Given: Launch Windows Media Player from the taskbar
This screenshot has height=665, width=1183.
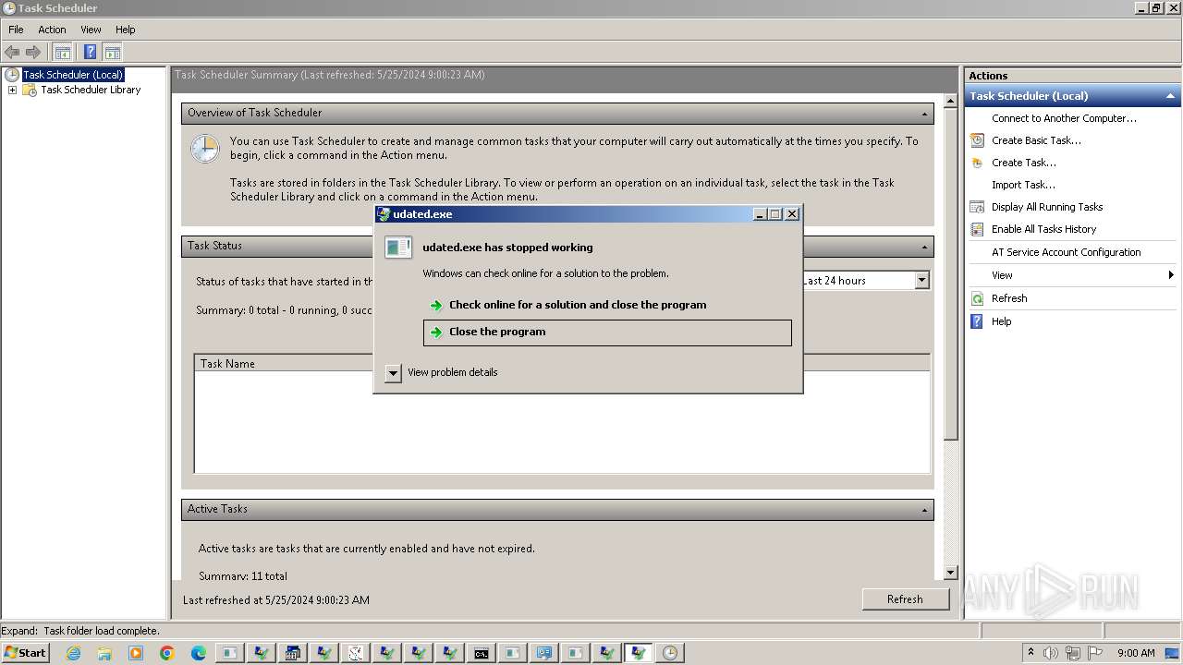Looking at the screenshot, I should pos(136,653).
